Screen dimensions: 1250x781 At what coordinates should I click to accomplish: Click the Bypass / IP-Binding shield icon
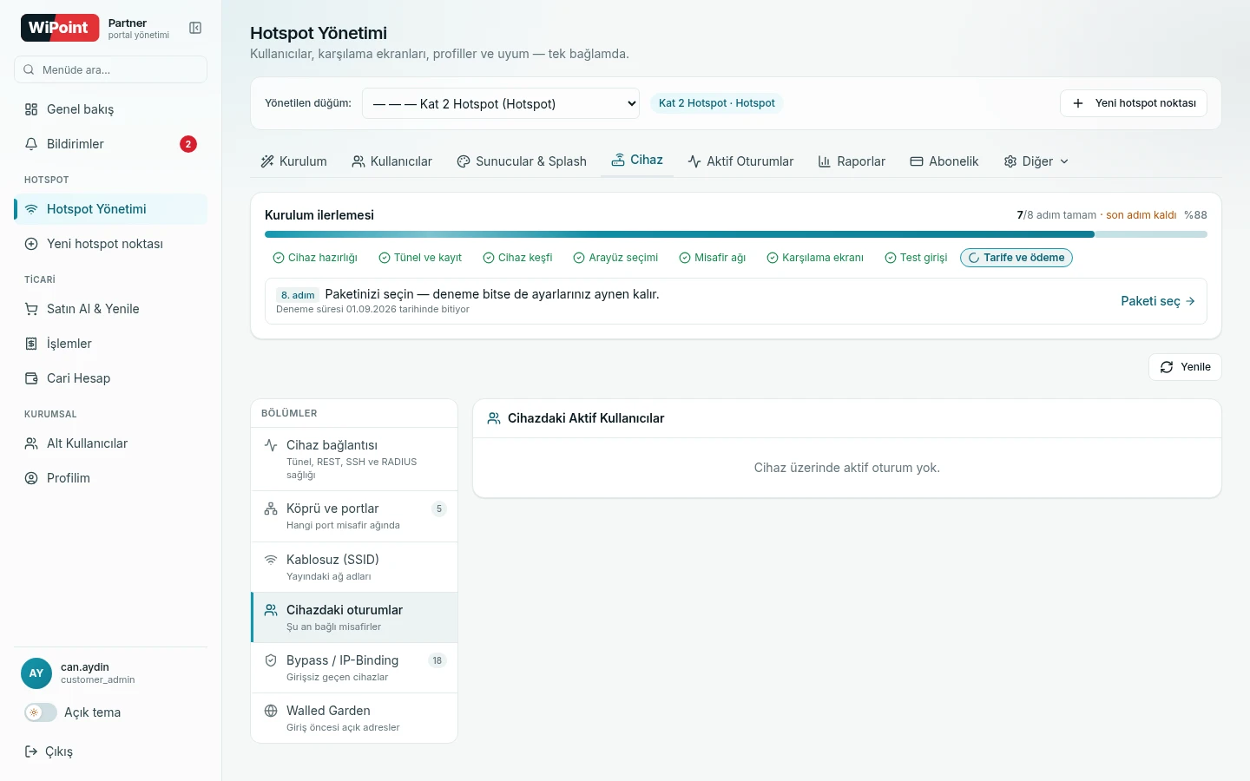271,660
